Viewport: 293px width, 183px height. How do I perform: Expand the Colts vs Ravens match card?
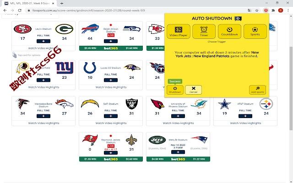tap(111, 80)
